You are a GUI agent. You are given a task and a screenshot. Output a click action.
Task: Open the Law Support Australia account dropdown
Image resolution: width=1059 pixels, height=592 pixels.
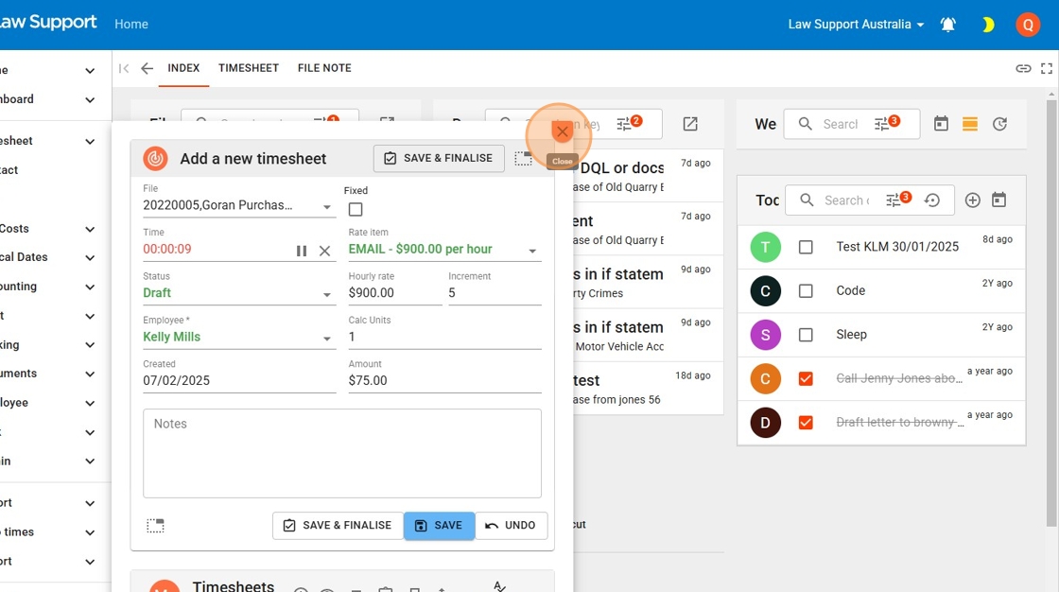(856, 25)
